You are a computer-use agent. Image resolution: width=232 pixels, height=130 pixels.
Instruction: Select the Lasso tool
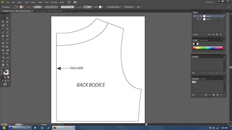[7, 22]
